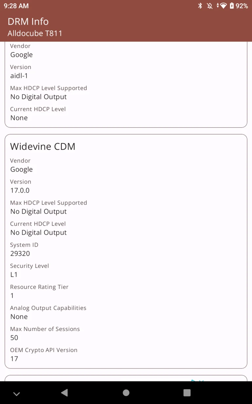
Task: Tap the down-chevron navigation bar icon
Action: (x=17, y=394)
